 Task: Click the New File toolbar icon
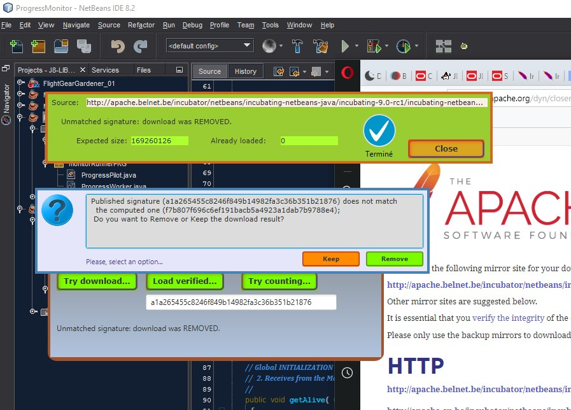click(x=17, y=46)
